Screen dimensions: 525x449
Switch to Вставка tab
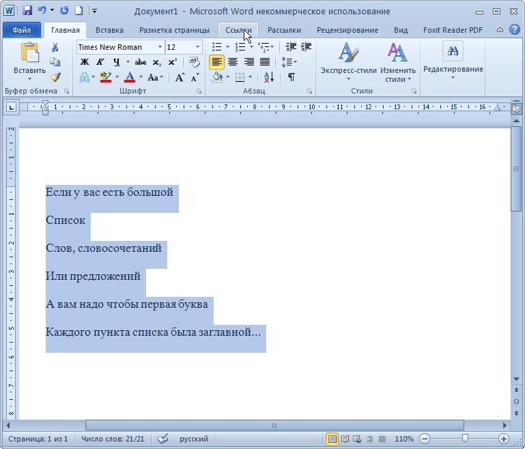(x=109, y=30)
